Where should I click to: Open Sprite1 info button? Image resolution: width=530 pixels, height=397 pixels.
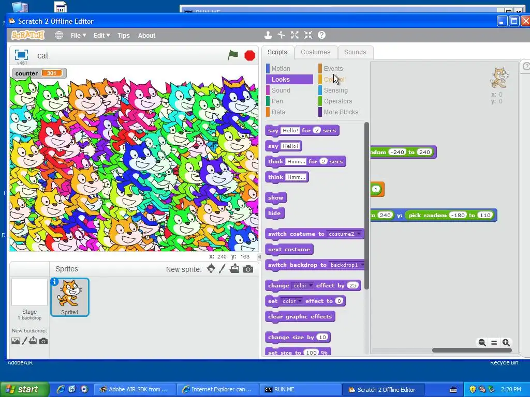[54, 282]
